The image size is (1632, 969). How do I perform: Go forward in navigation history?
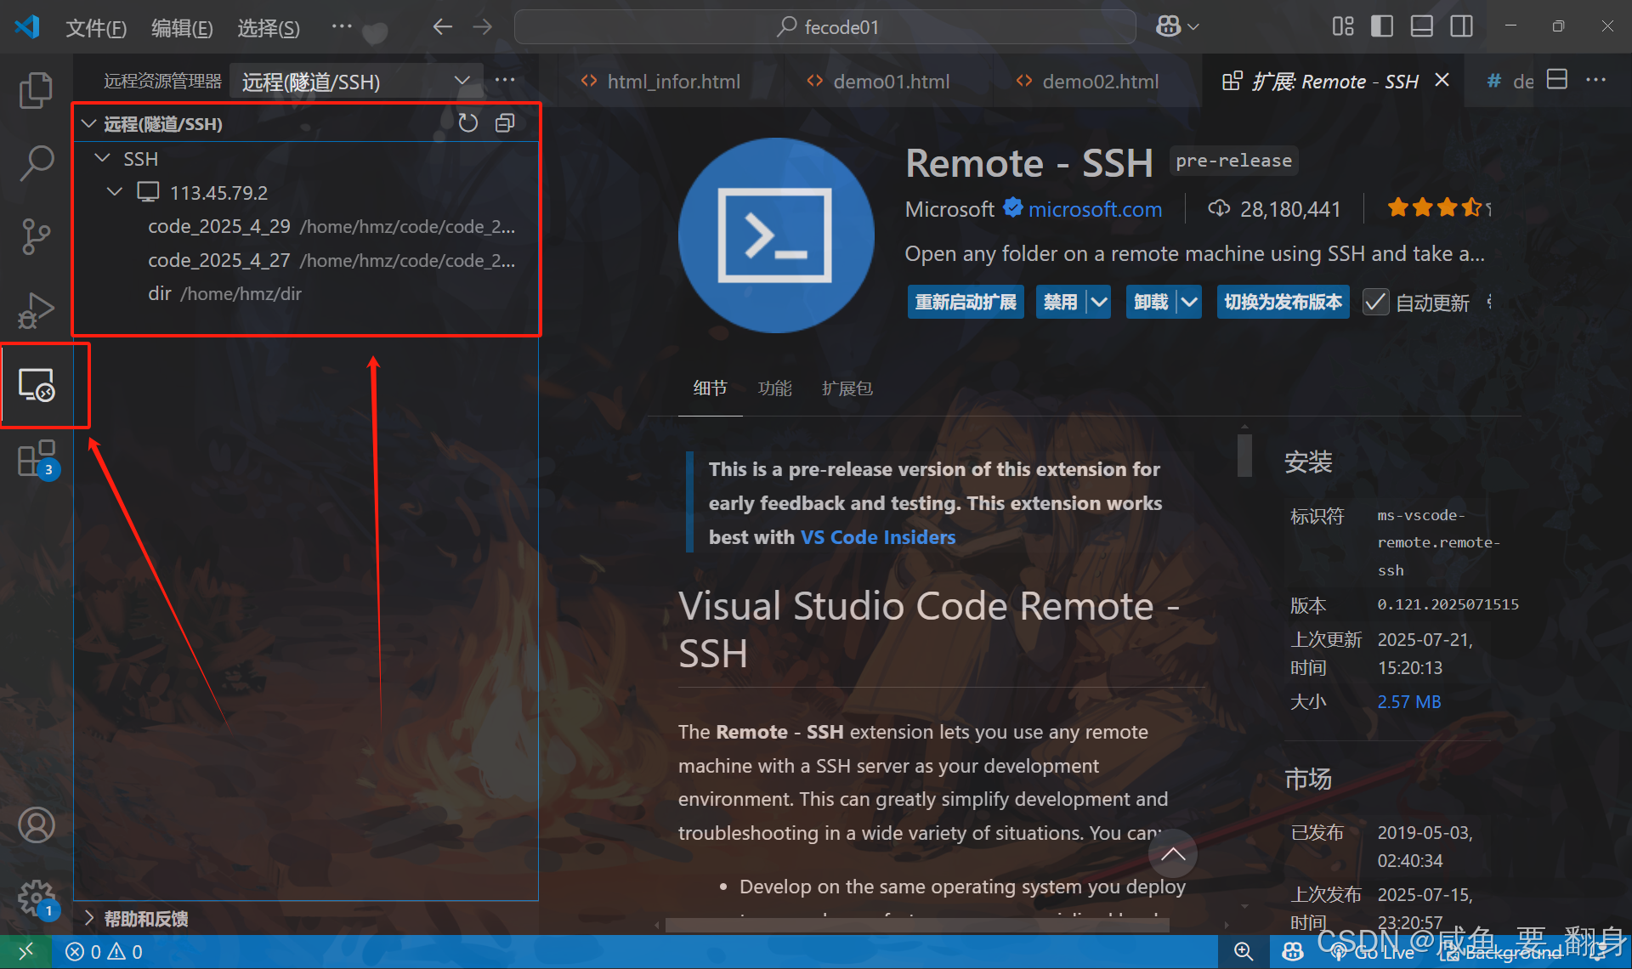pyautogui.click(x=483, y=27)
